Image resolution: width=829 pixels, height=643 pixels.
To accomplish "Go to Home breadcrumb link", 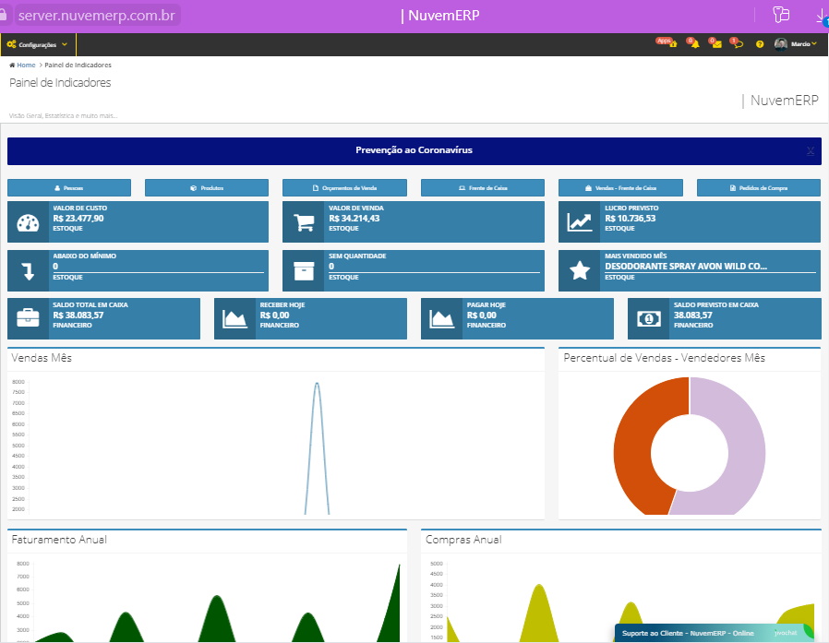I will [26, 65].
